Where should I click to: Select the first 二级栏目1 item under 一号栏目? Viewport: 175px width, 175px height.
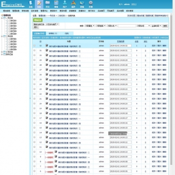[13, 21]
